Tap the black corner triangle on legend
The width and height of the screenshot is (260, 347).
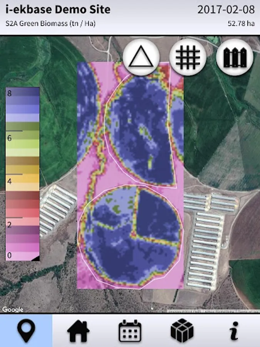(x=37, y=258)
